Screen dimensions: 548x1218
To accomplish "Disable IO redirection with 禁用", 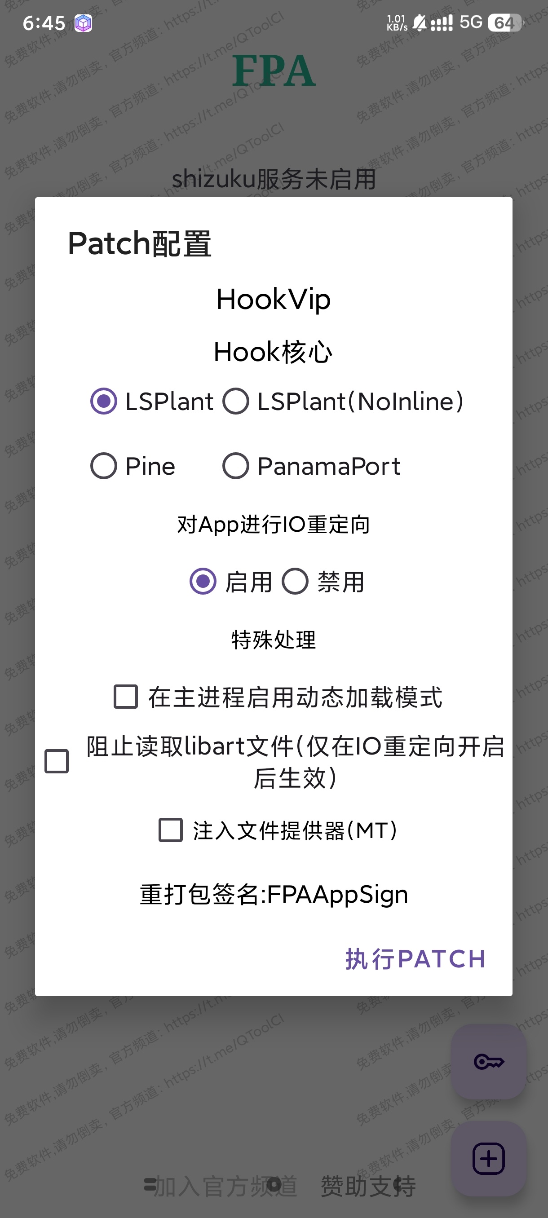I will (x=296, y=581).
